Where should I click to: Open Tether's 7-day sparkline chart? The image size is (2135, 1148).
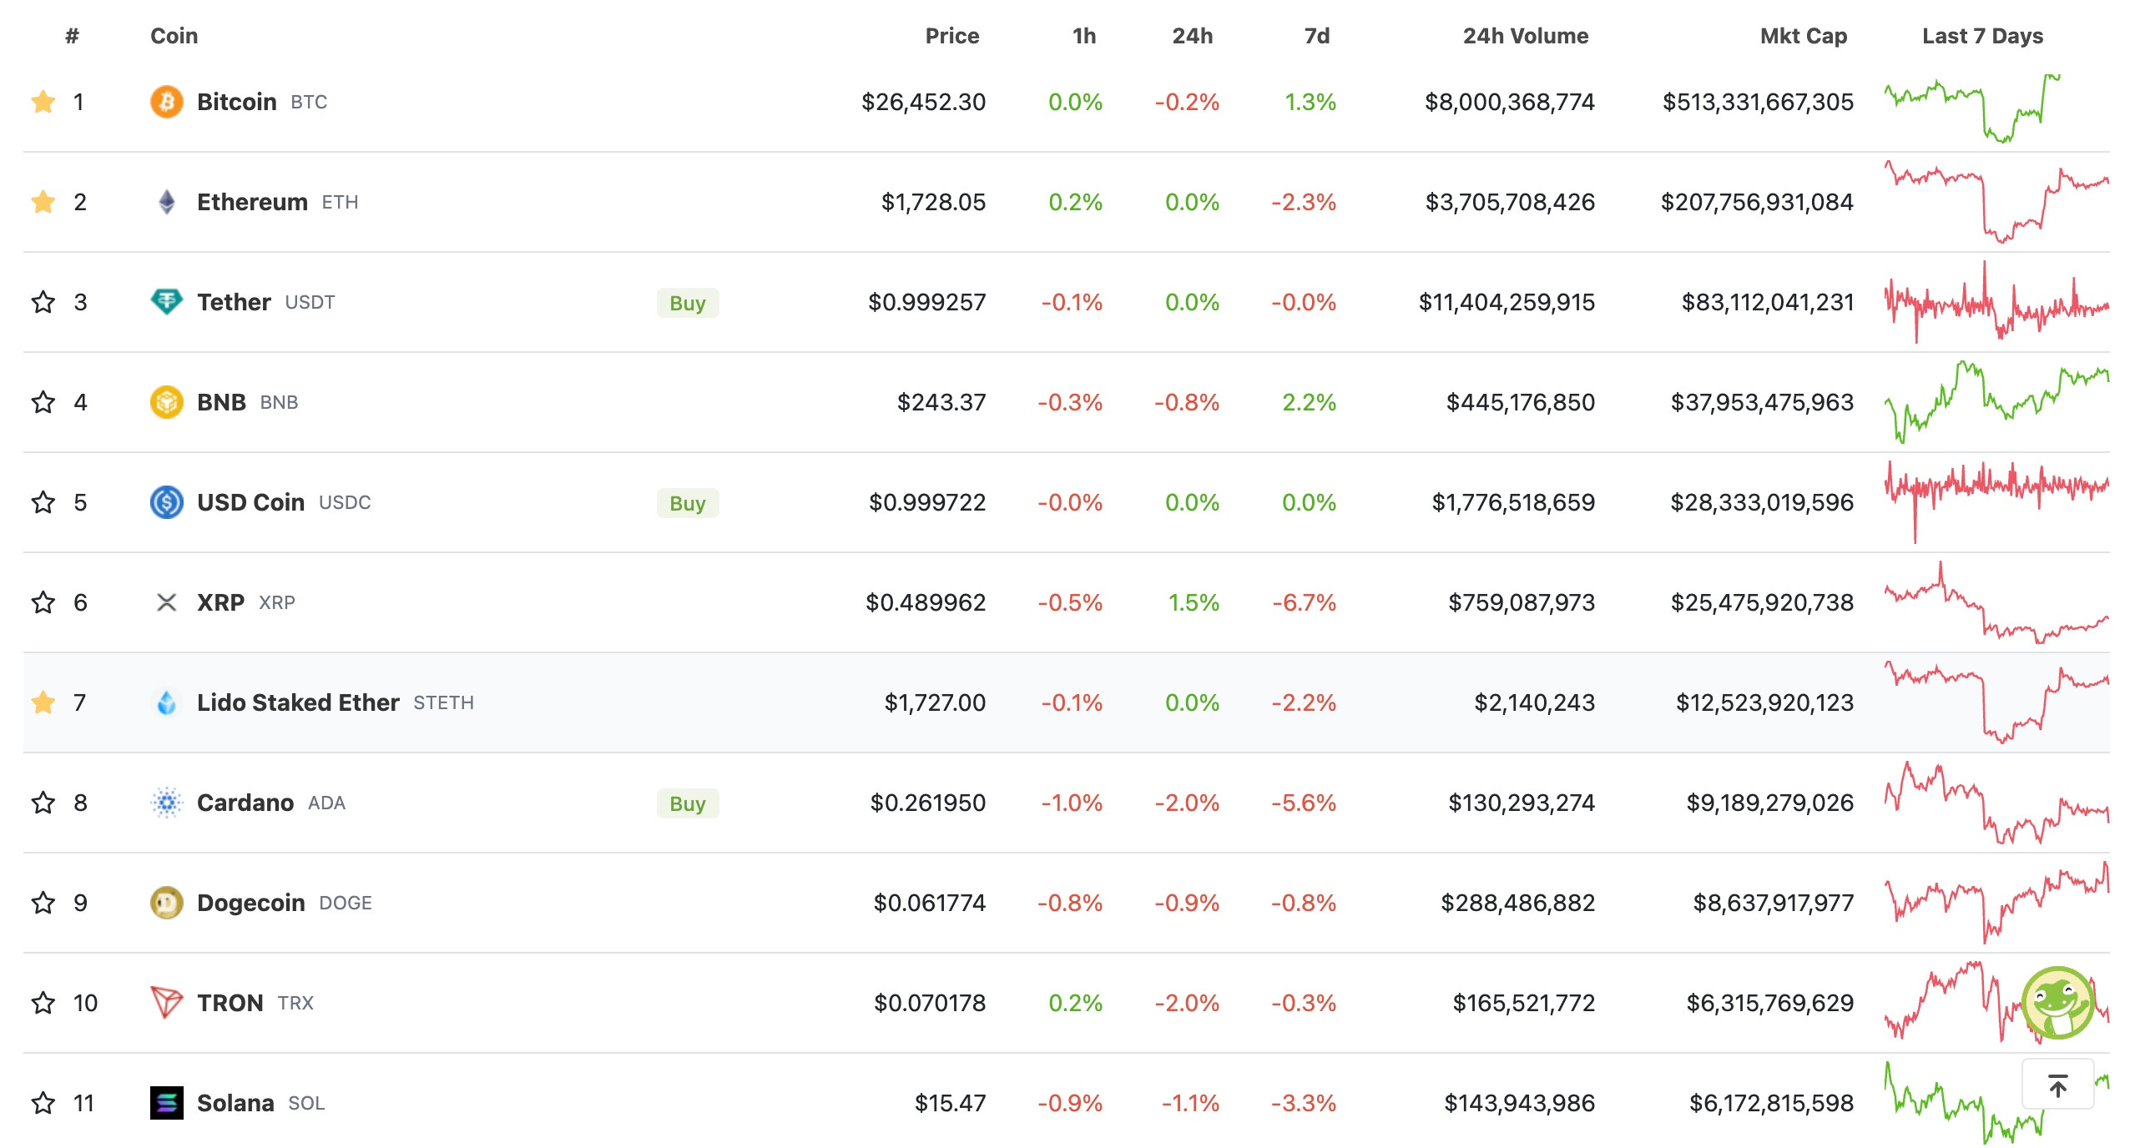tap(1996, 302)
